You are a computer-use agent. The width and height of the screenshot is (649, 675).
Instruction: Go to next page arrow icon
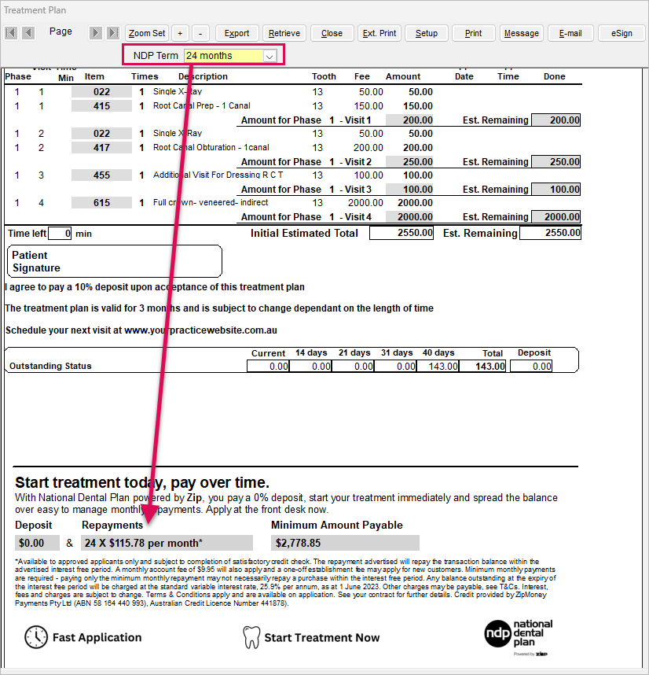point(95,33)
